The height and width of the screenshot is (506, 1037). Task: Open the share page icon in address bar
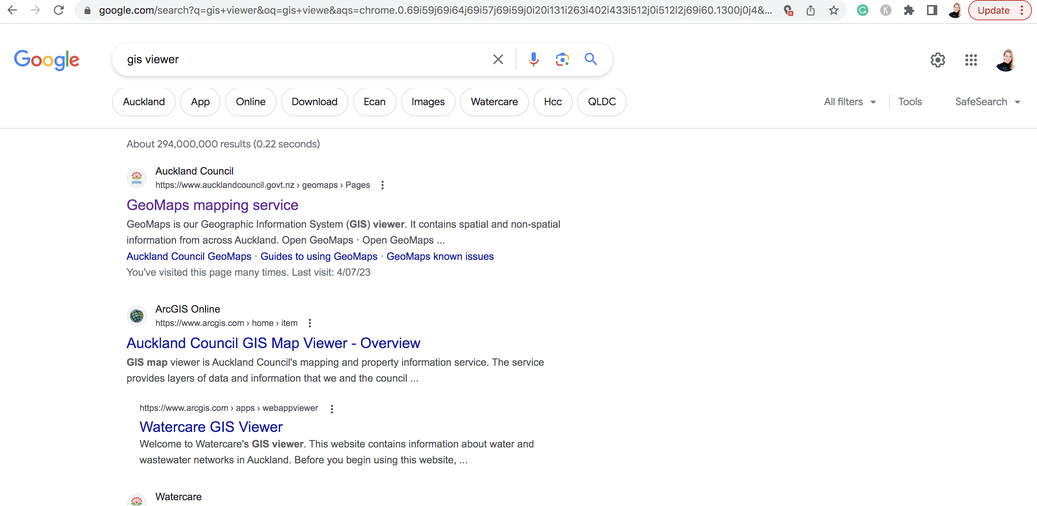pos(810,10)
